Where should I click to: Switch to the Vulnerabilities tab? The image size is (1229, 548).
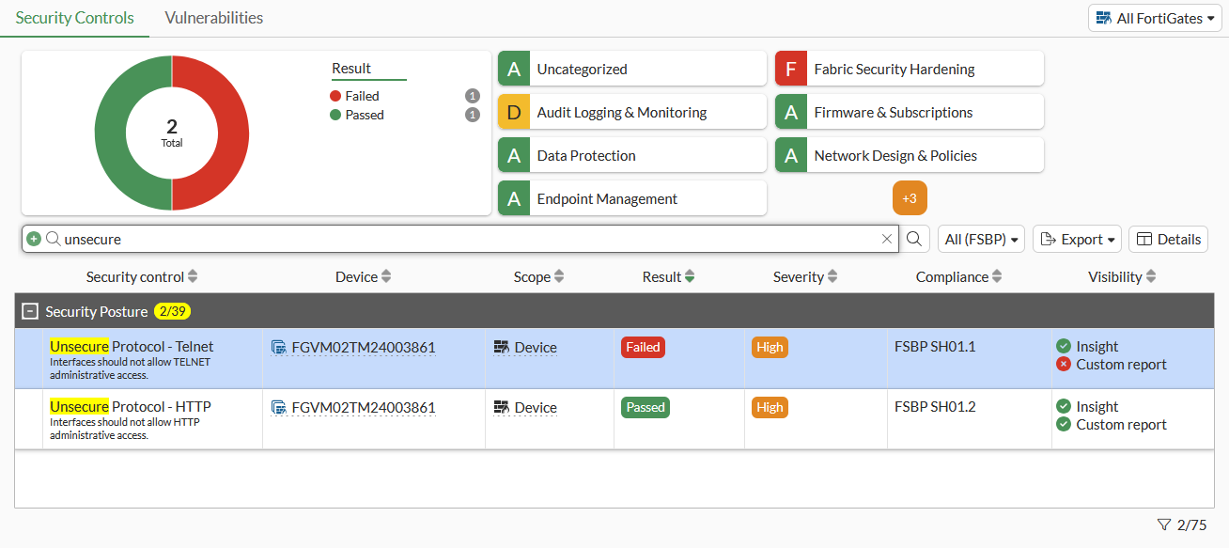(x=213, y=18)
